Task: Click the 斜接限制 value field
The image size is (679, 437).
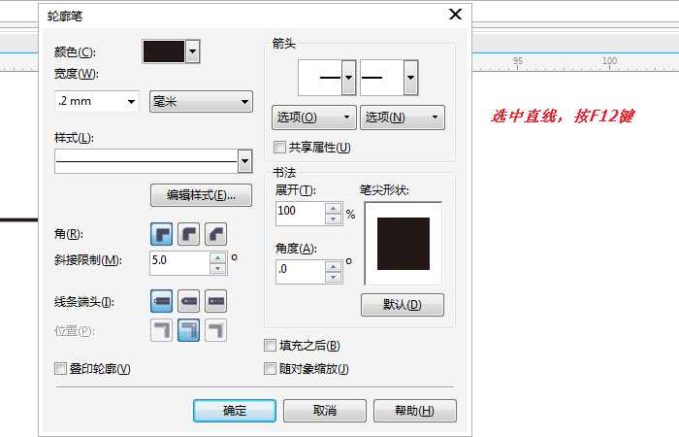Action: click(178, 261)
